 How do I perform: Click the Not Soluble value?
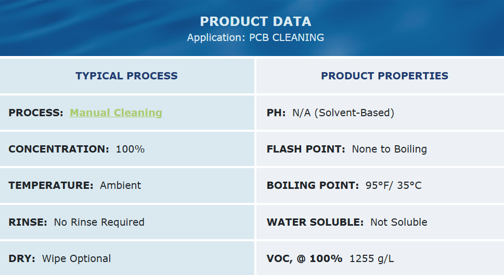pyautogui.click(x=399, y=222)
